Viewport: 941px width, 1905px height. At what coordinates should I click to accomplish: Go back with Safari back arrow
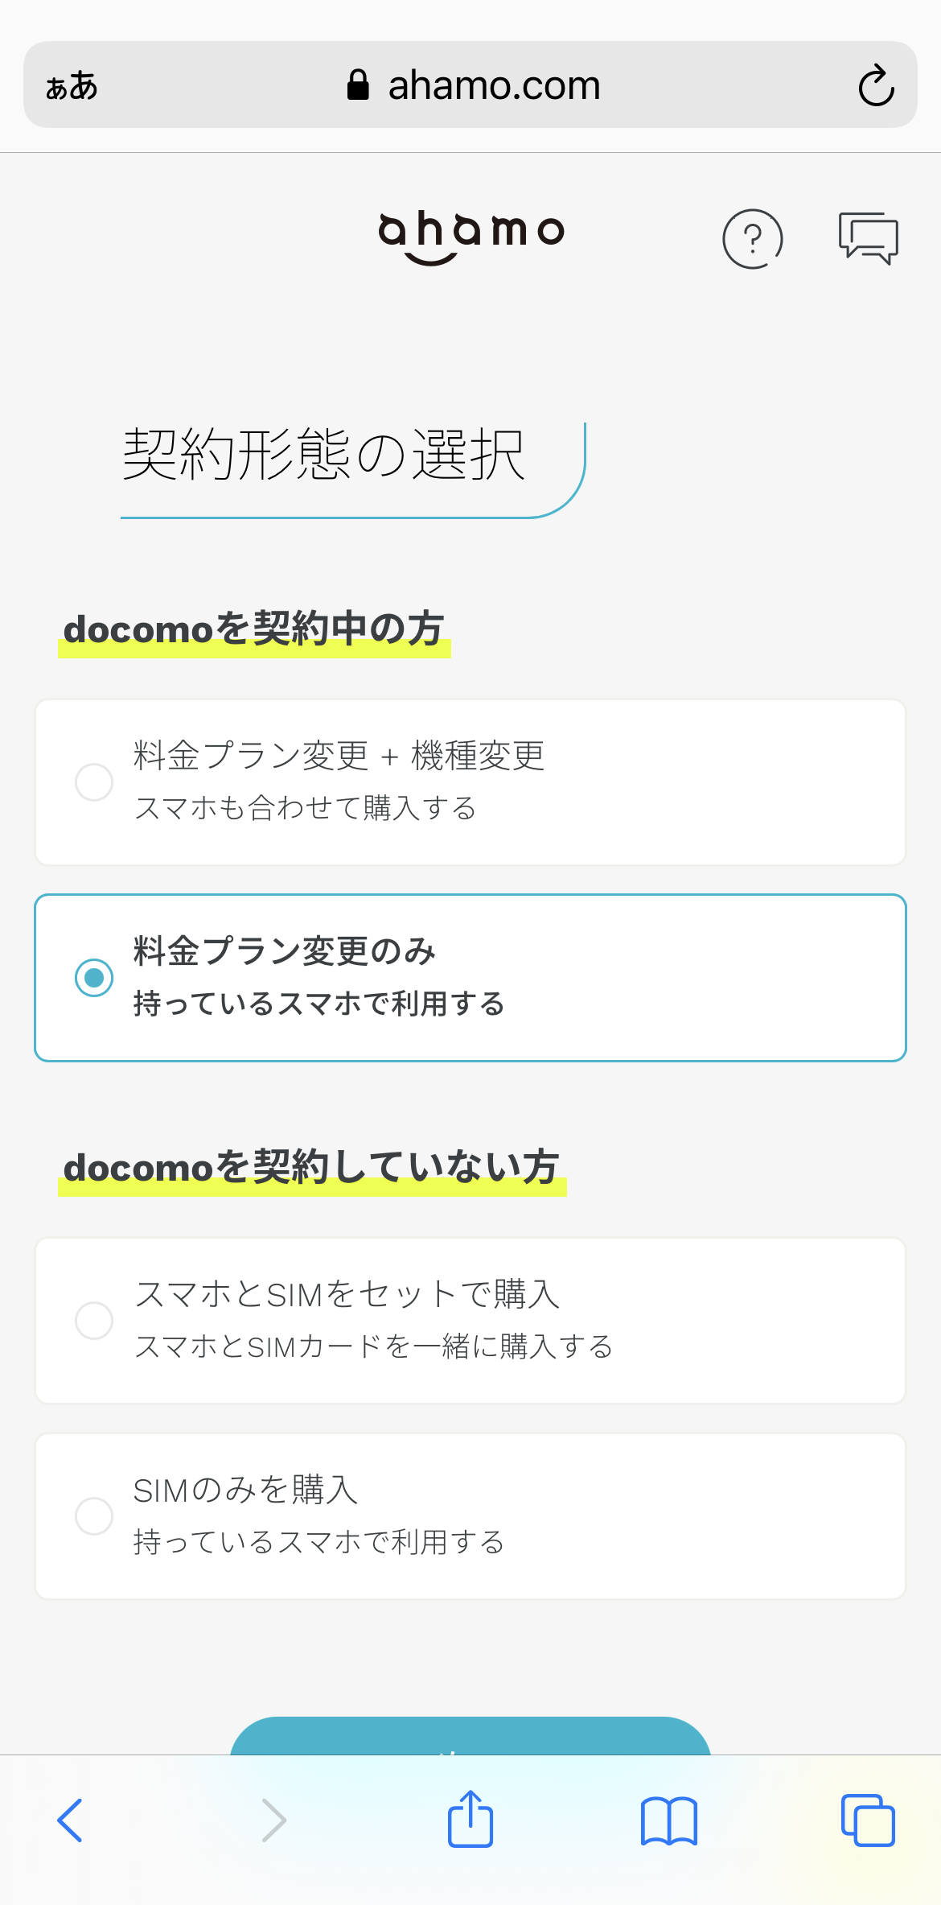[70, 1820]
